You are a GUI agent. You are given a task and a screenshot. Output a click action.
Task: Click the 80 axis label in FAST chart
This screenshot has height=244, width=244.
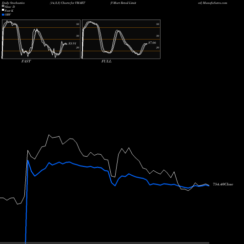coord(78,24)
